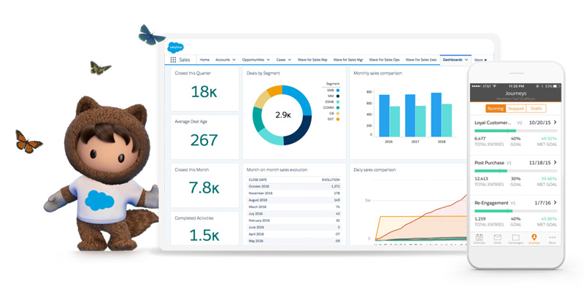Click the November 2016 table row
The height and width of the screenshot is (292, 584).
pyautogui.click(x=294, y=193)
